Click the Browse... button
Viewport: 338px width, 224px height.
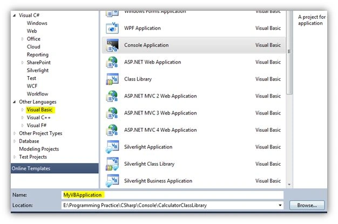(x=307, y=205)
